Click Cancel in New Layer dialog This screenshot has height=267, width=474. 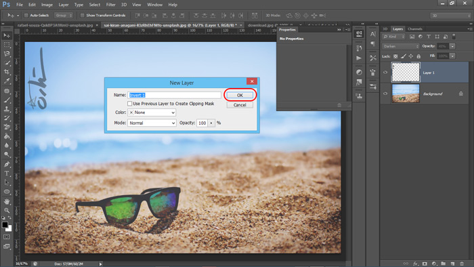240,105
